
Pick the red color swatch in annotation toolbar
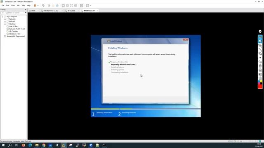260,86
